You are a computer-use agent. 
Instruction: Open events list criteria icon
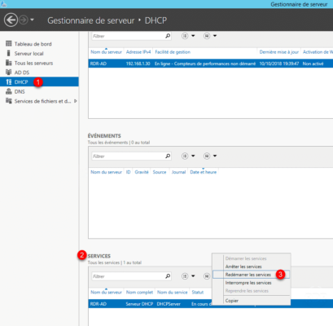coord(185,156)
